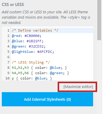Place cursor on '@red: #CB0000;' line
Viewport: 110px width, 114px height.
[x=26, y=36]
